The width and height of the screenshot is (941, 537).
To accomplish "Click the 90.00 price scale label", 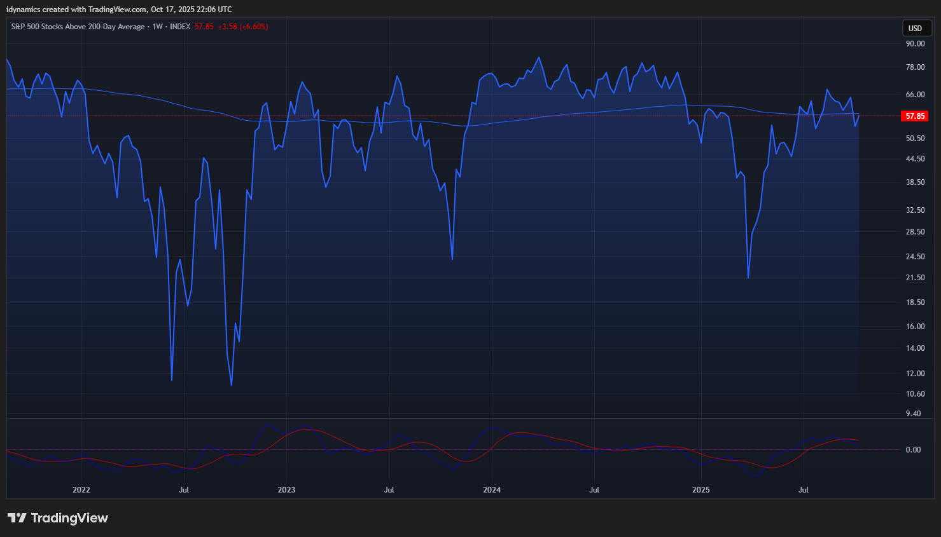I will (x=915, y=44).
